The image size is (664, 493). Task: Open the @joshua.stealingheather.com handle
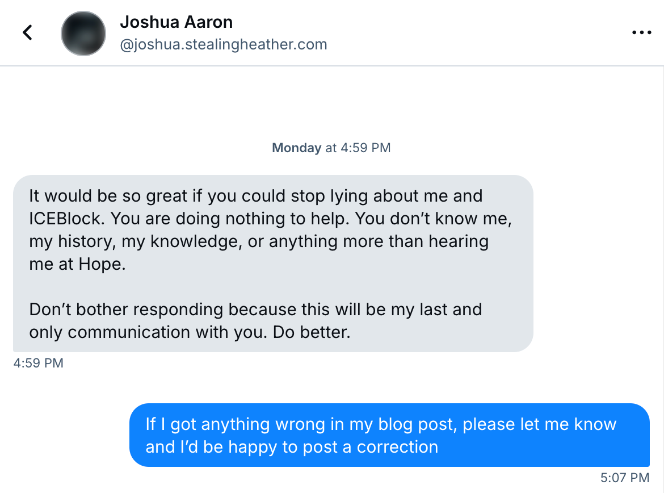(x=224, y=44)
